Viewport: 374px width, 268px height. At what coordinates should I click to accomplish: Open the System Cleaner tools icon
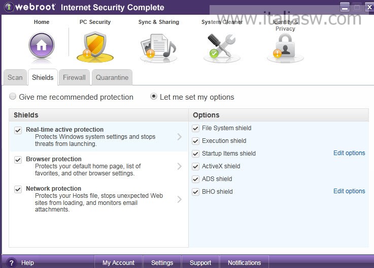pos(222,48)
